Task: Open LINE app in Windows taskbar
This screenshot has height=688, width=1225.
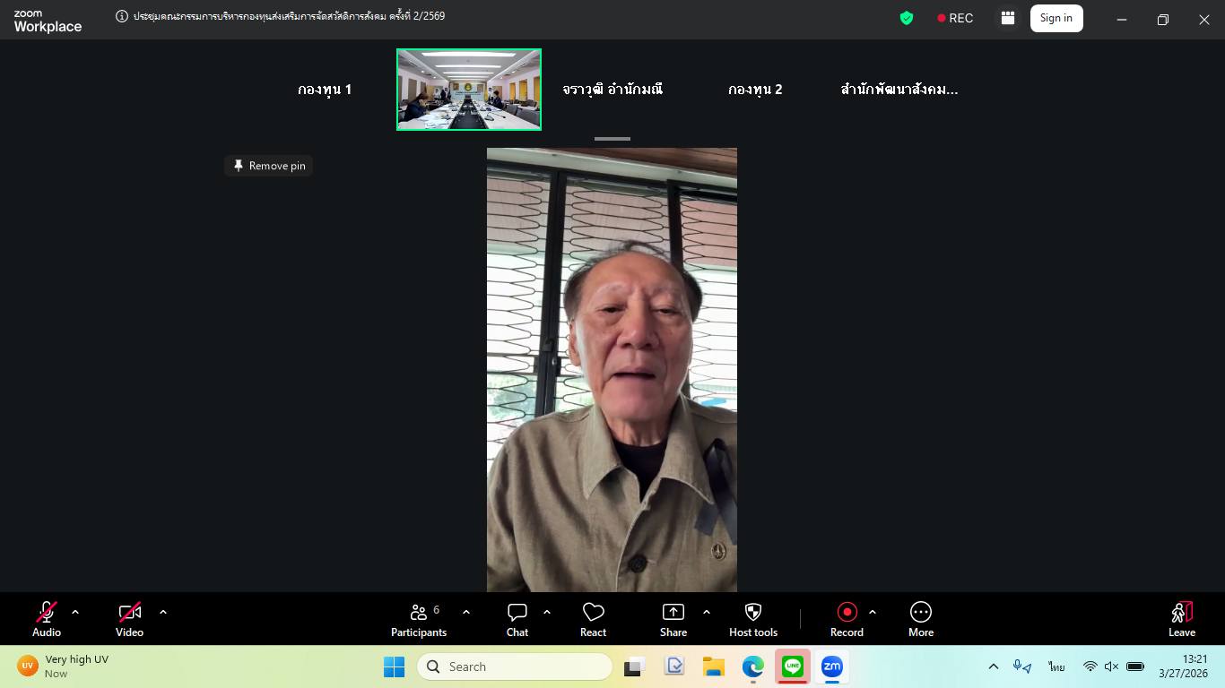Action: click(x=792, y=666)
